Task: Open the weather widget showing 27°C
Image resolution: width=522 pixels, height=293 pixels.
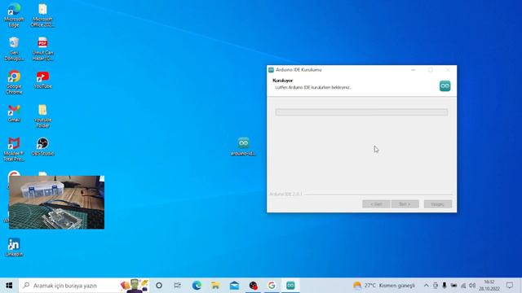Action: [x=384, y=286]
